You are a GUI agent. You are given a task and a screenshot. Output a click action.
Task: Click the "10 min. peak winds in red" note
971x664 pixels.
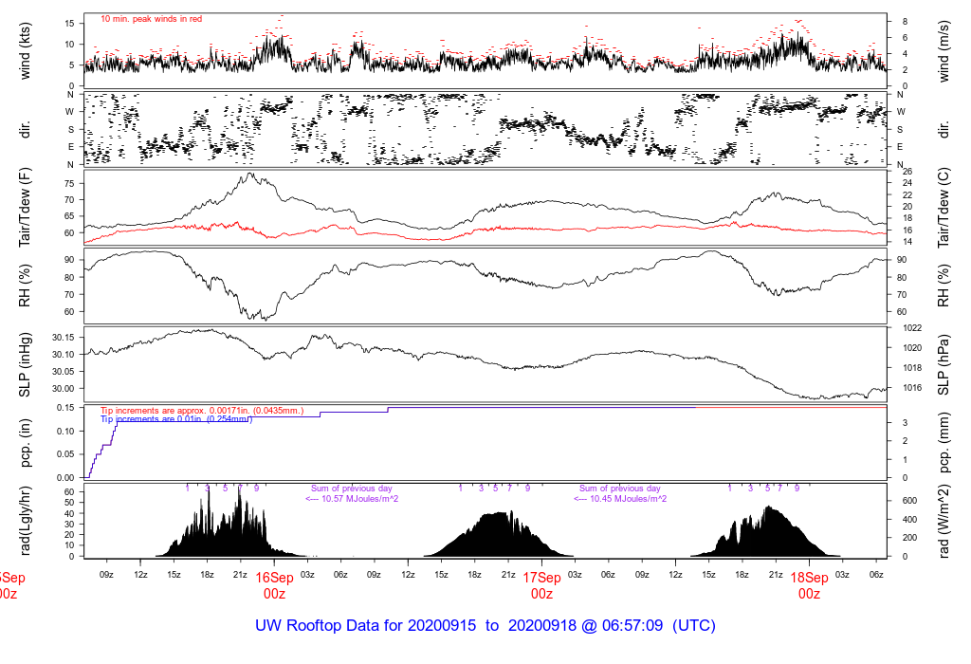tap(151, 19)
